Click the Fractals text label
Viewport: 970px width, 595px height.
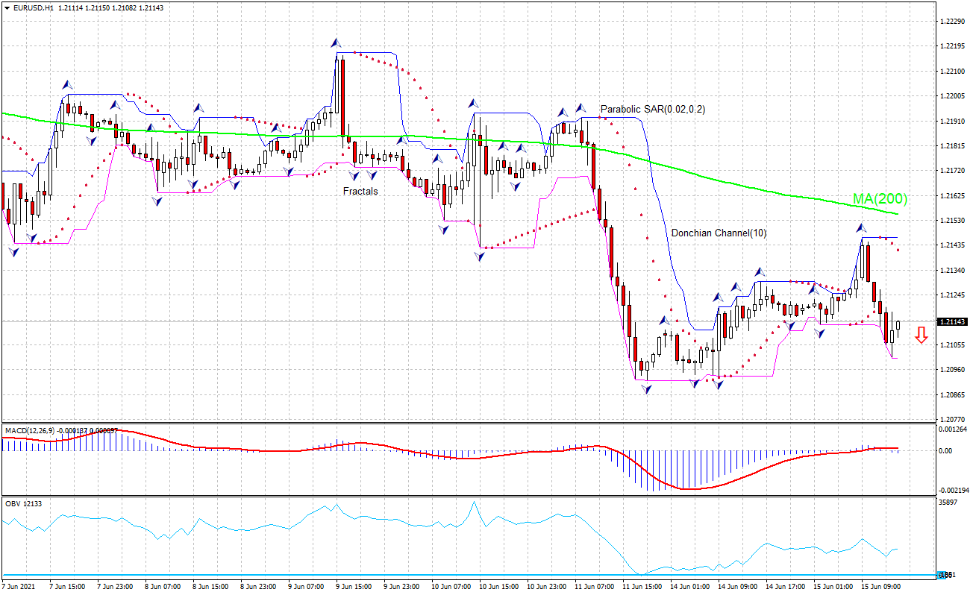tap(359, 191)
